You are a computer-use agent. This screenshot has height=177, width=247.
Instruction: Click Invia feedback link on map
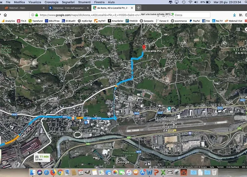(x=233, y=167)
